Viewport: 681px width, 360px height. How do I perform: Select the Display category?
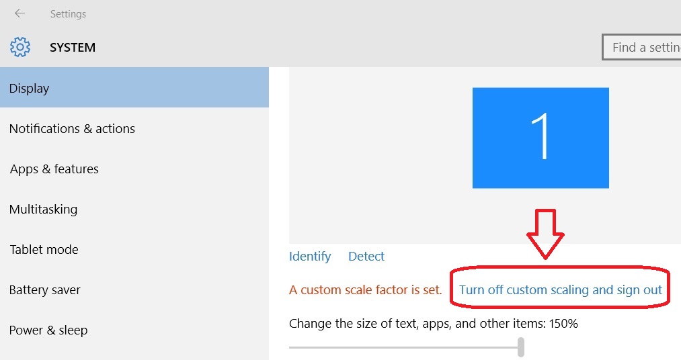pos(134,88)
